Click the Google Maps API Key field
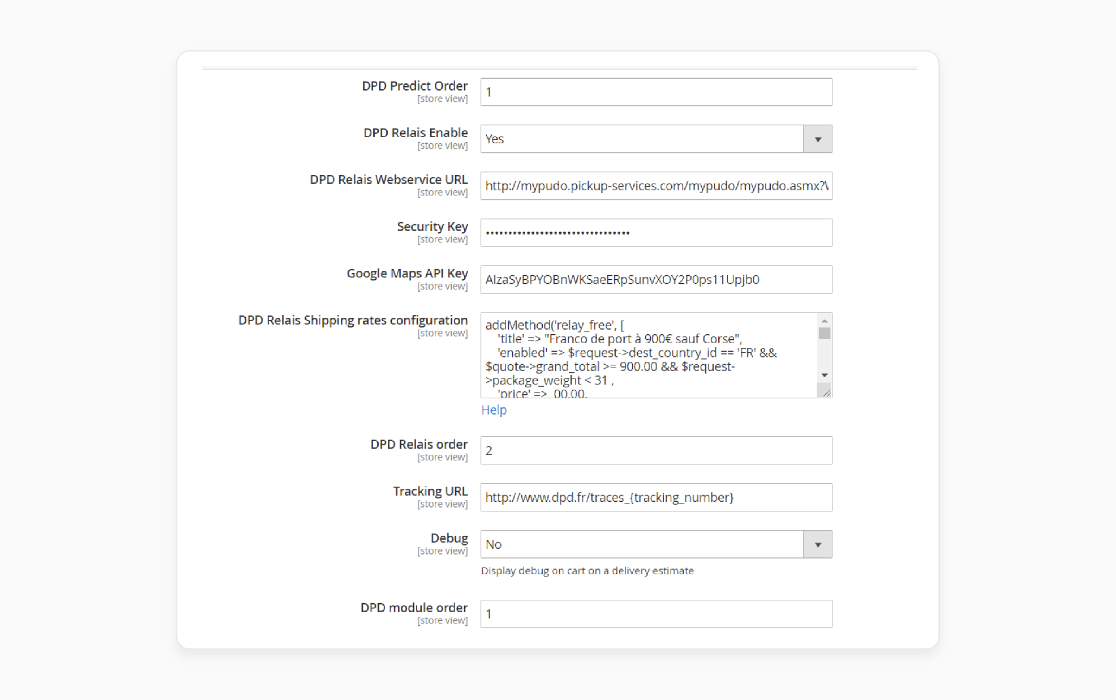Image resolution: width=1116 pixels, height=700 pixels. (x=656, y=280)
